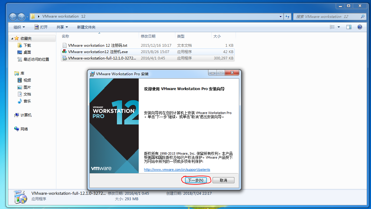Screen dimensions: 371x209
Task: Open the 图片 library
Action: point(27,87)
